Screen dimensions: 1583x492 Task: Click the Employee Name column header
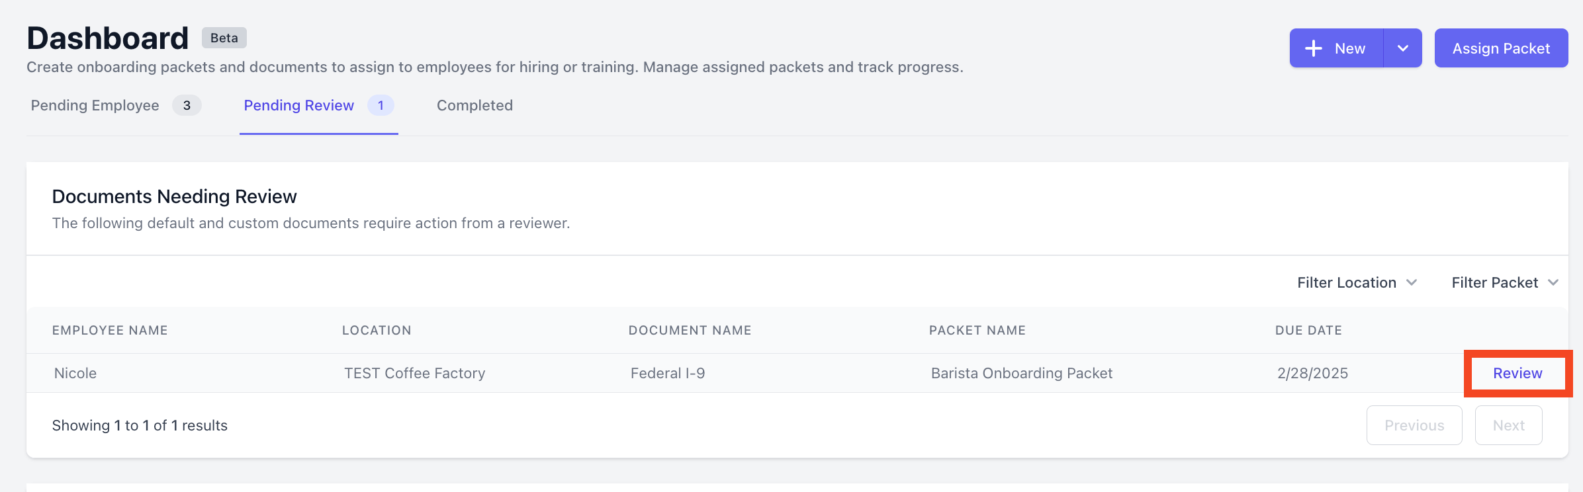pos(110,331)
